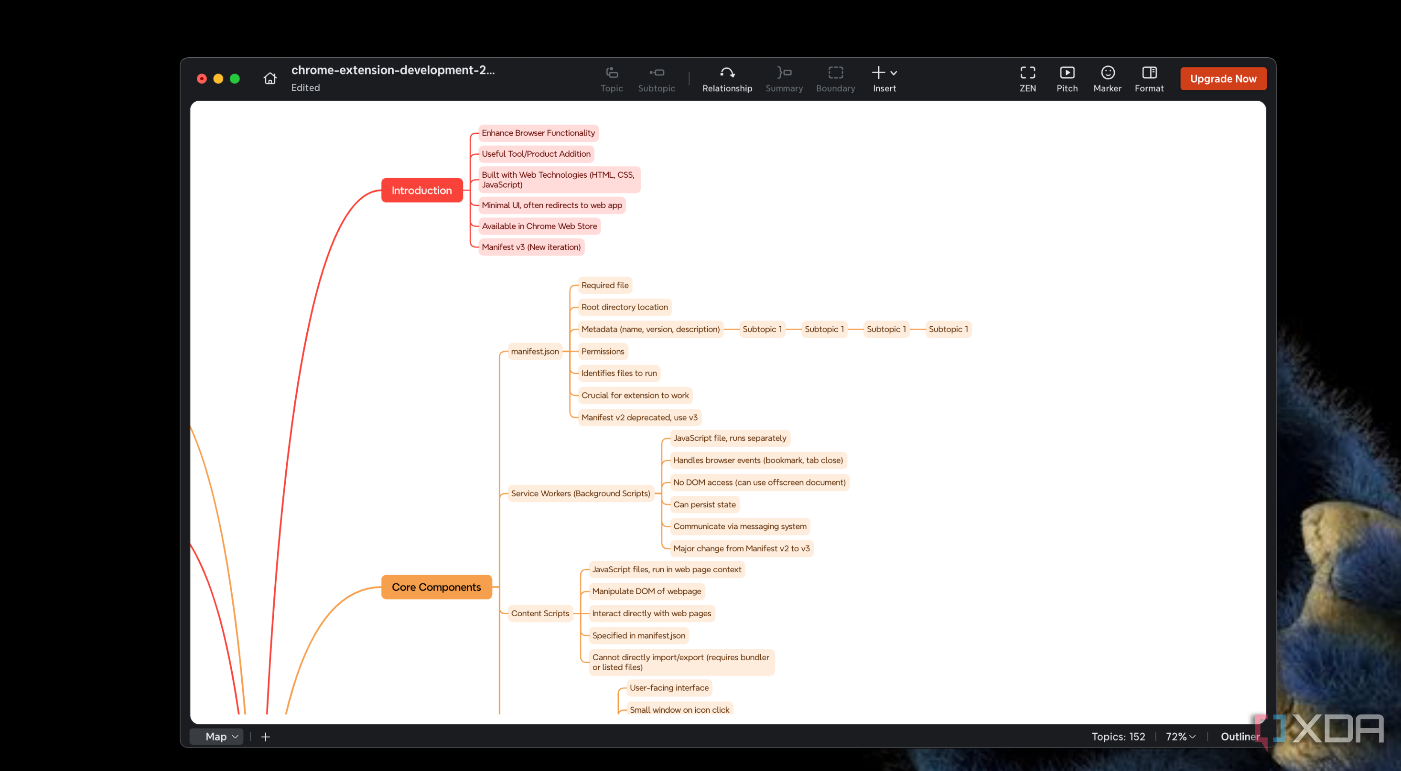Select 'Required file' subtopic

604,285
